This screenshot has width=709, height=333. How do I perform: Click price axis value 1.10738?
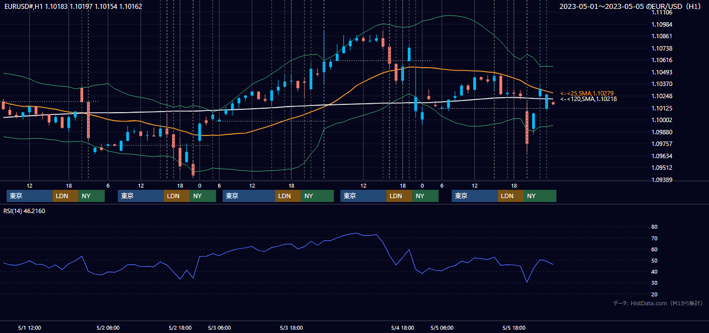click(x=662, y=48)
